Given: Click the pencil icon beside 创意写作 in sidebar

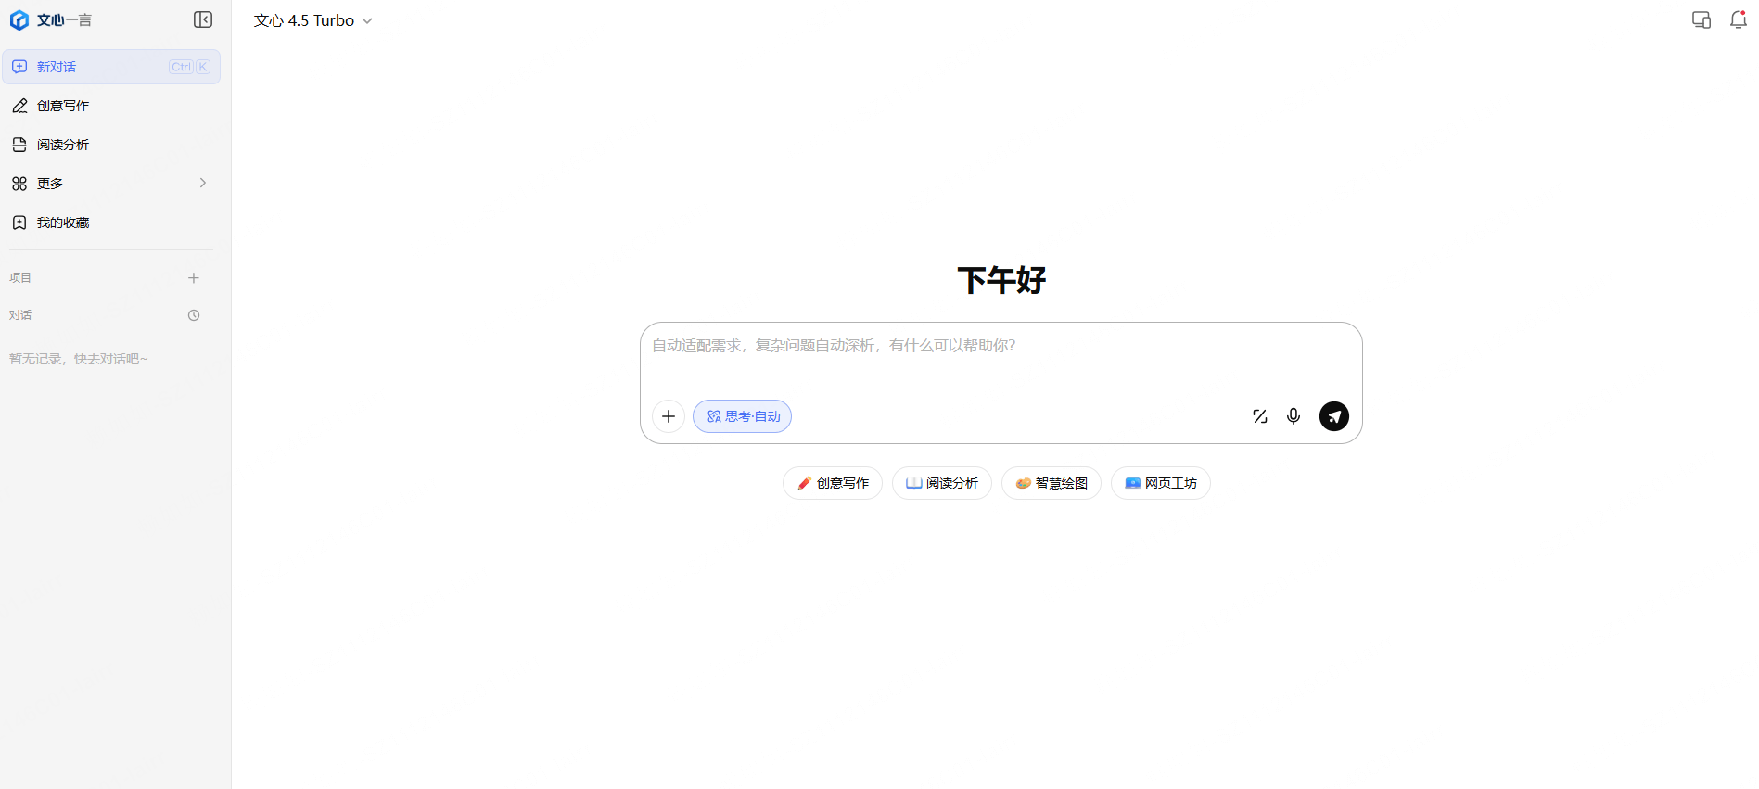Looking at the screenshot, I should pos(19,106).
